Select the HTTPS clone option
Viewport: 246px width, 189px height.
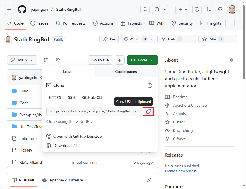(55, 98)
